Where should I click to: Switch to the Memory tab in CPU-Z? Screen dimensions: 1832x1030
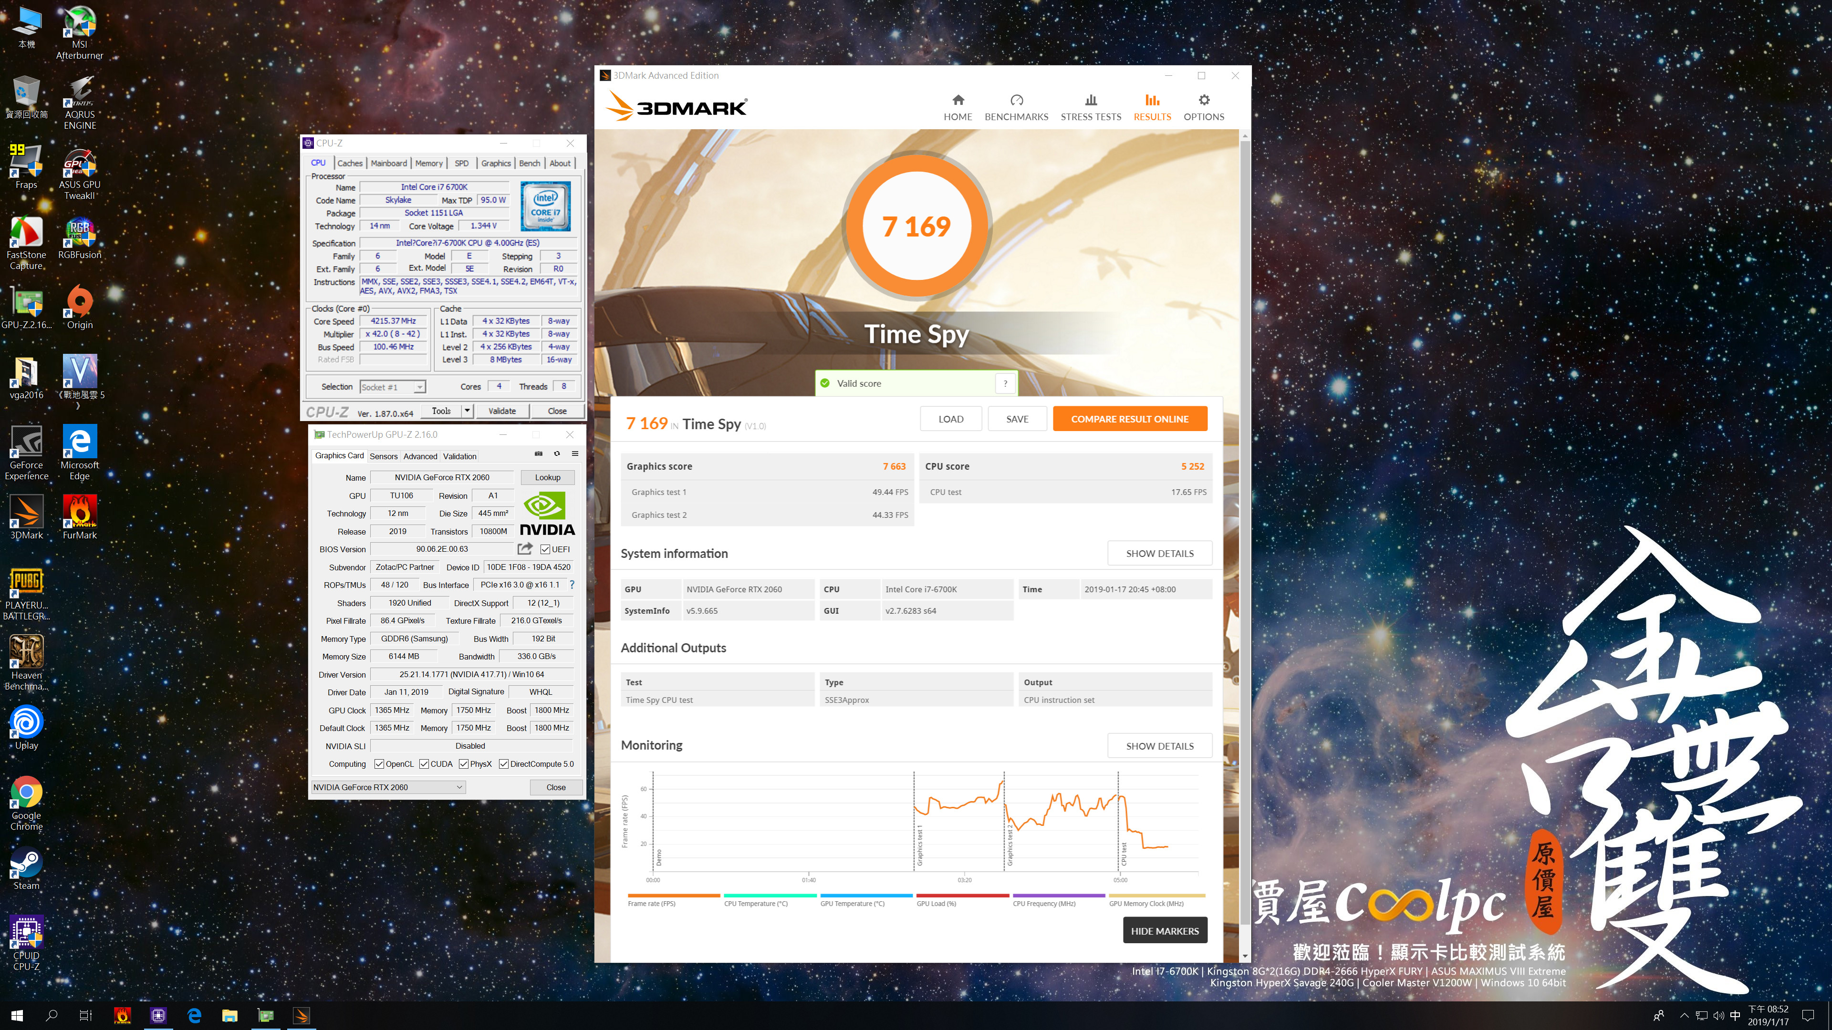(x=429, y=163)
